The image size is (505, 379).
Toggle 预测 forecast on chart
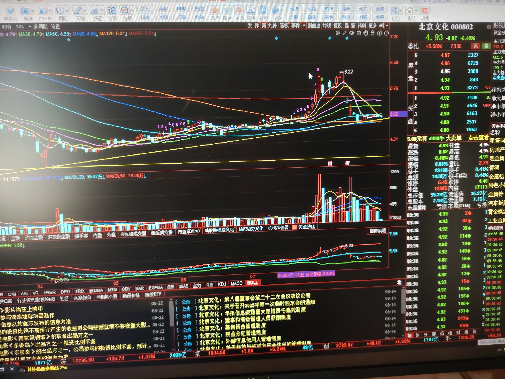pos(361,26)
